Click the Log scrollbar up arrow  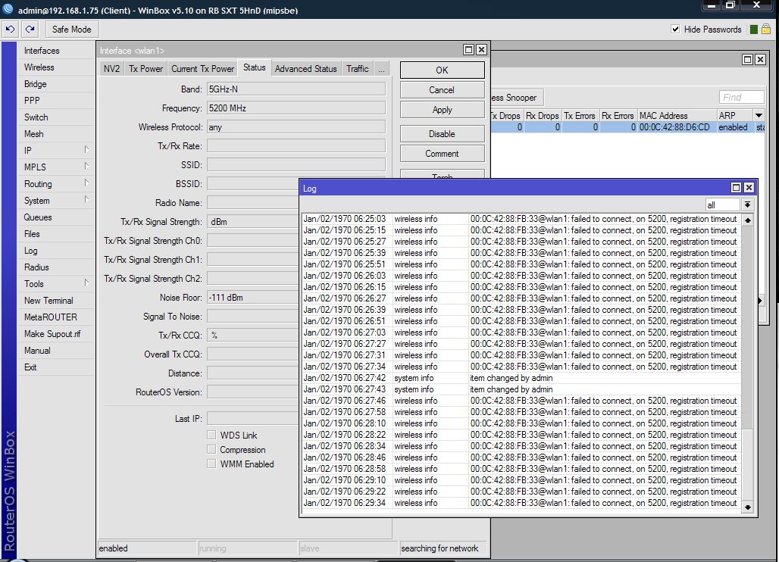click(747, 220)
